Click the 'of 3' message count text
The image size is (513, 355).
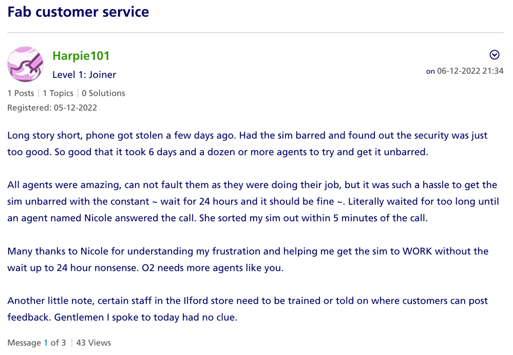click(58, 343)
